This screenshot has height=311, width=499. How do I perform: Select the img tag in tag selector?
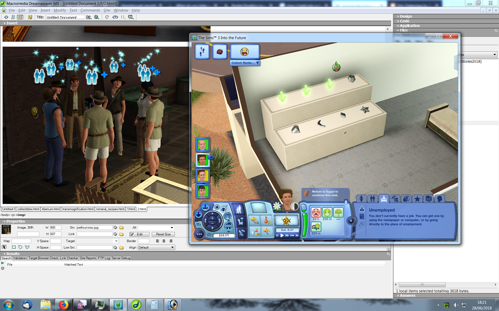click(x=21, y=215)
